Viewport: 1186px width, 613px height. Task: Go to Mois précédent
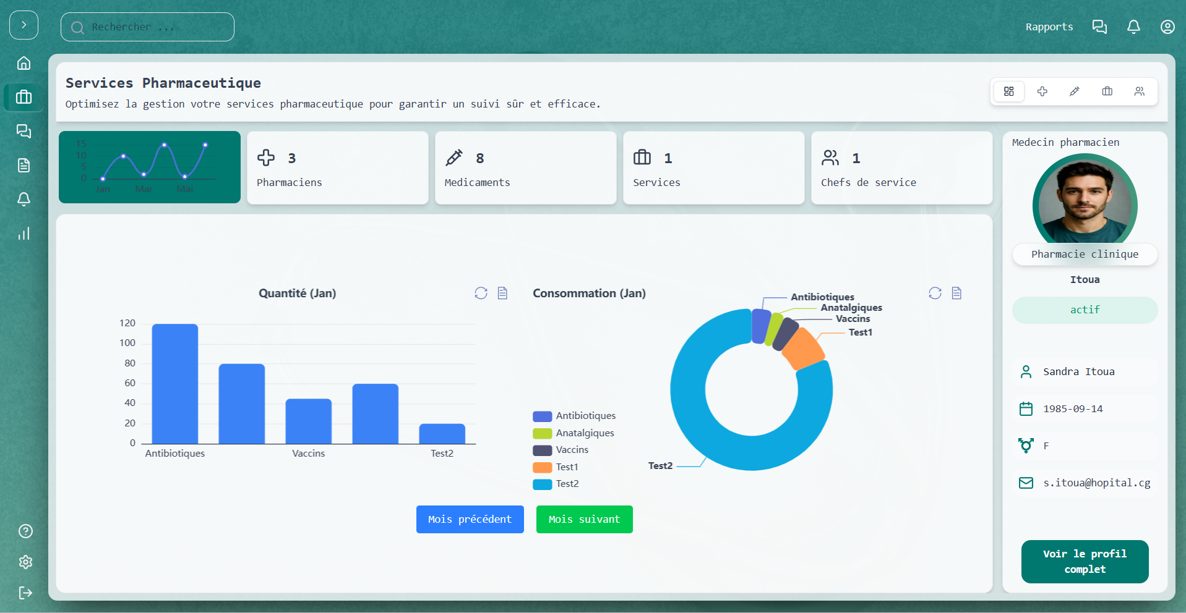pos(470,519)
